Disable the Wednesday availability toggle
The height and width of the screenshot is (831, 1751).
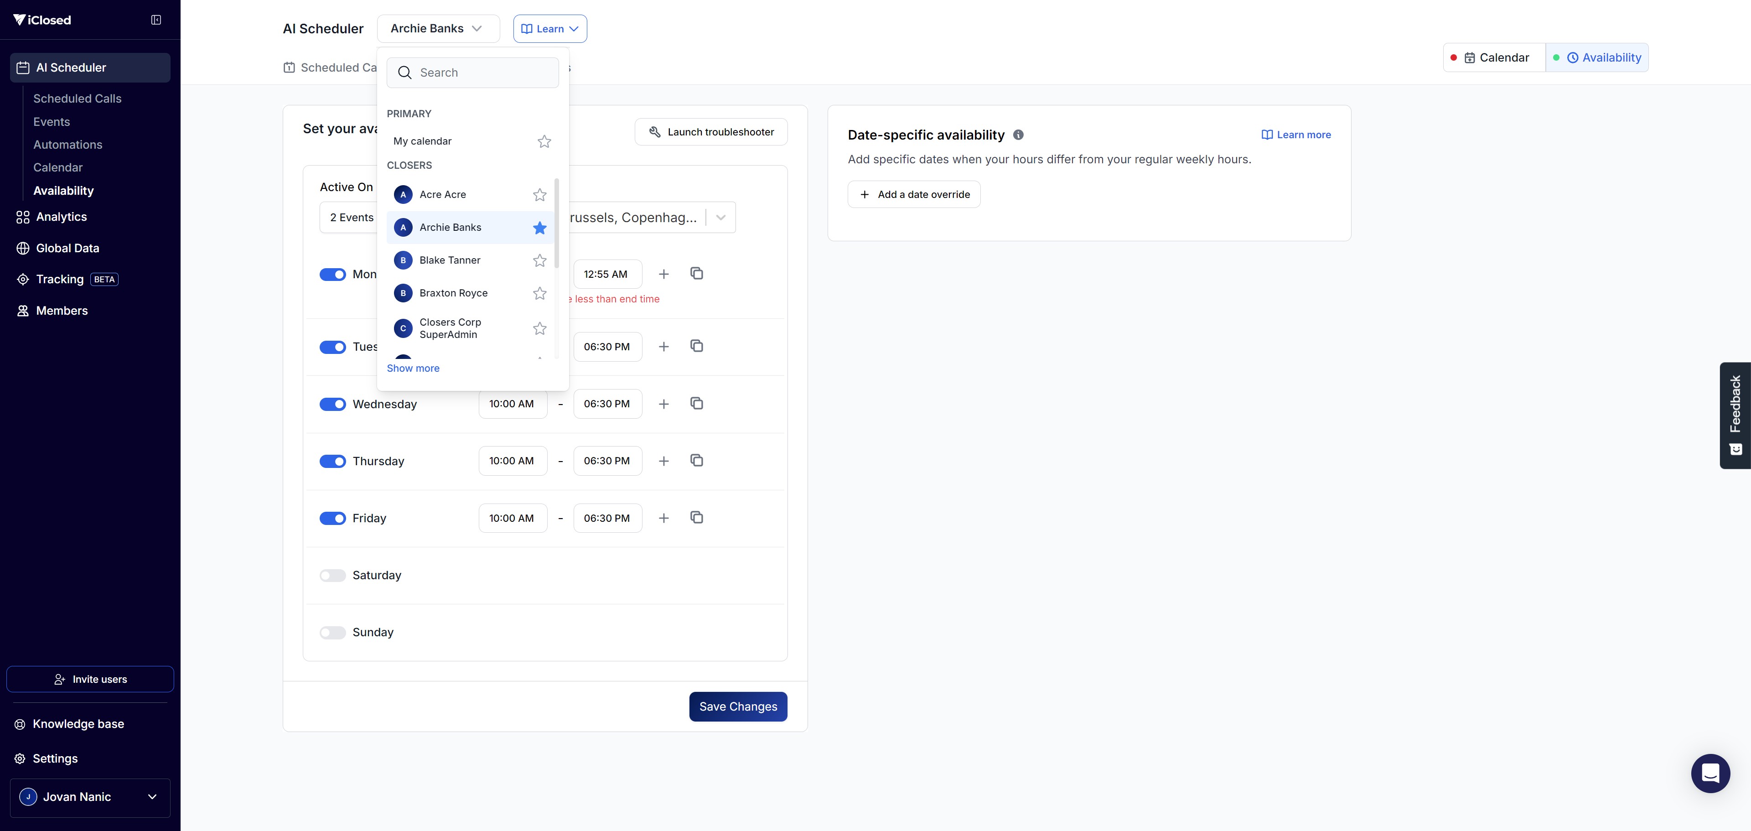coord(332,404)
